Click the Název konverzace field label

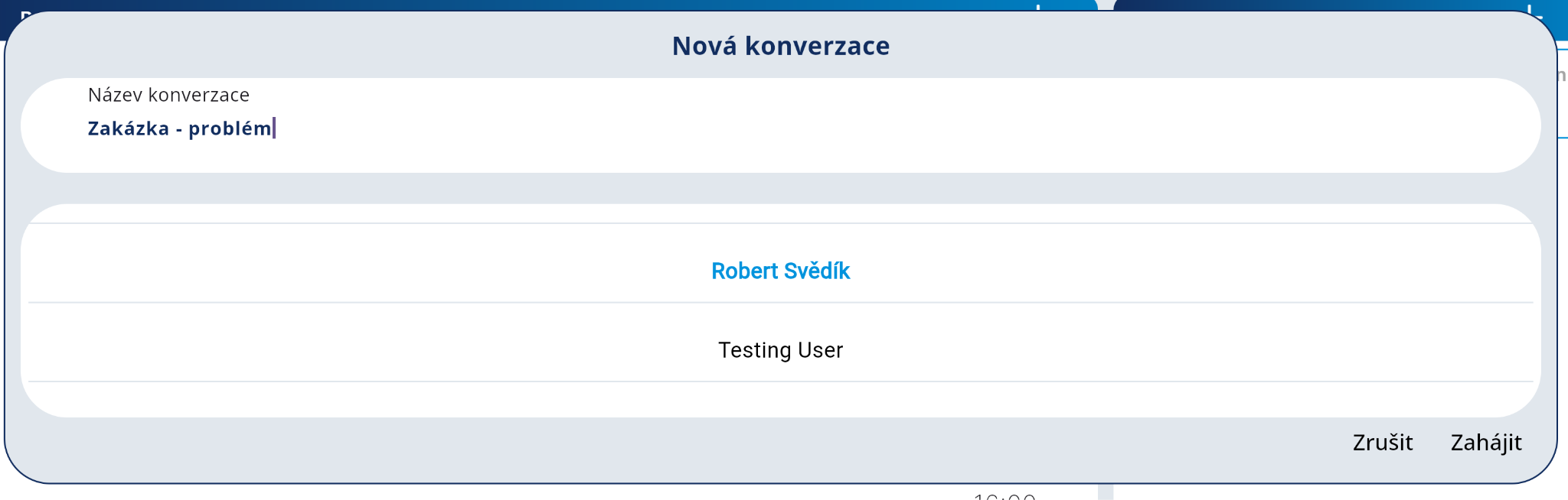(x=168, y=95)
